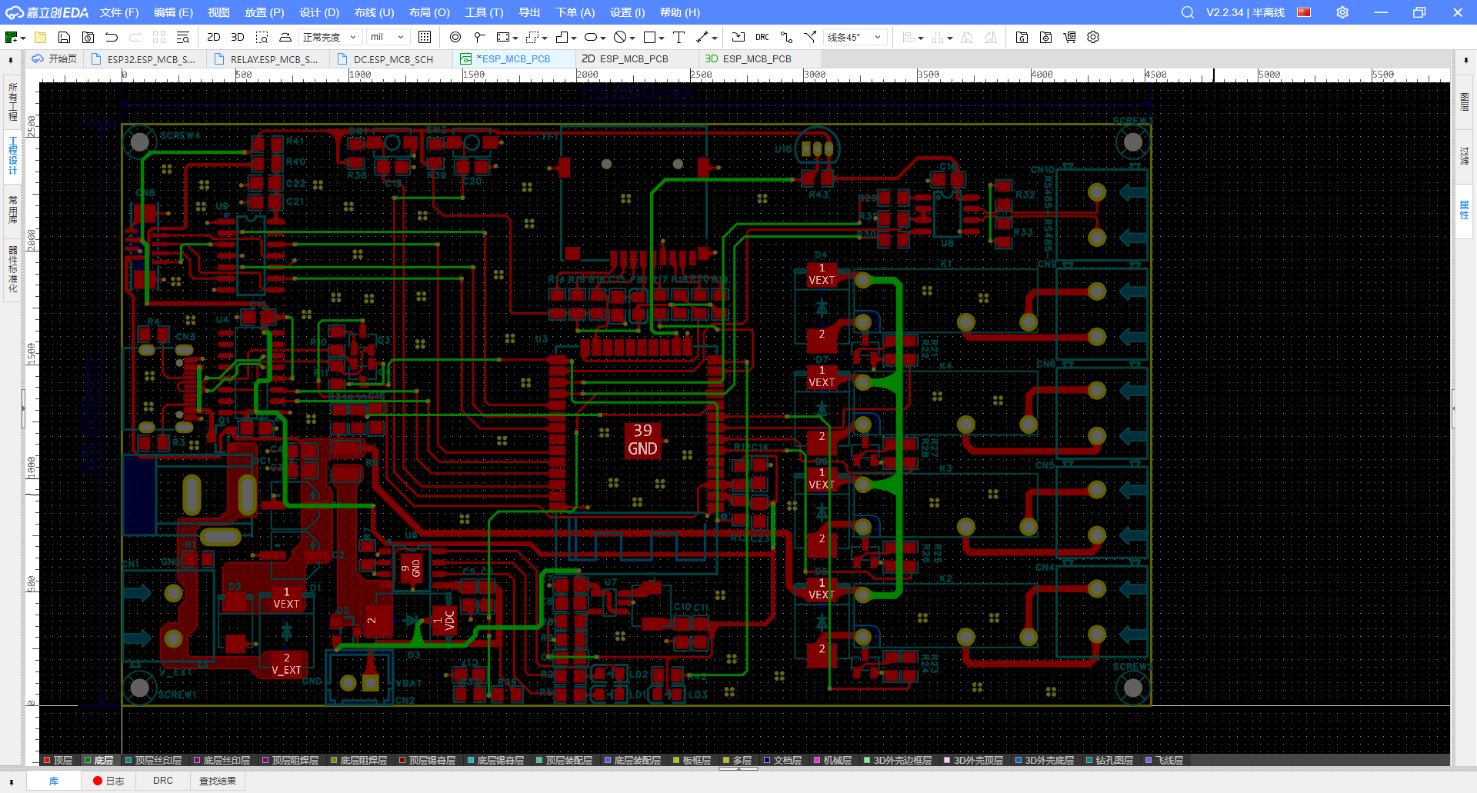Open the 查找结果 bottom panel
Viewport: 1477px width, 793px height.
[218, 781]
